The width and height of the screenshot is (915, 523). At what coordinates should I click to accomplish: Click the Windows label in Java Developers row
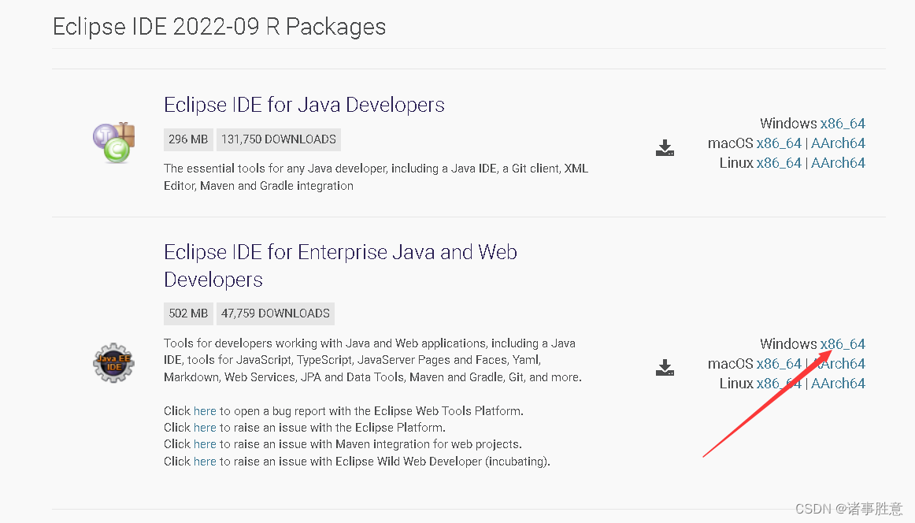tap(788, 124)
